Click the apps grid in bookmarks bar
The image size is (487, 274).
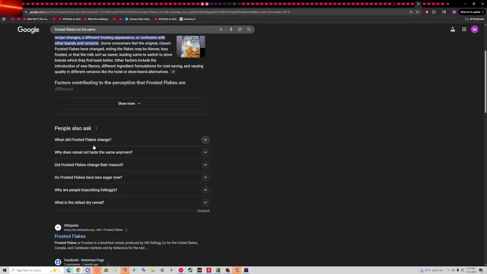tap(4, 19)
